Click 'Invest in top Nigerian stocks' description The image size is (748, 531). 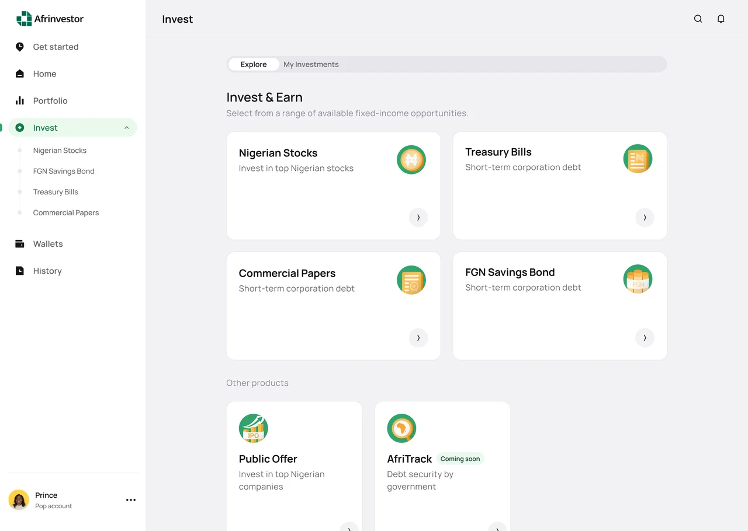click(296, 168)
